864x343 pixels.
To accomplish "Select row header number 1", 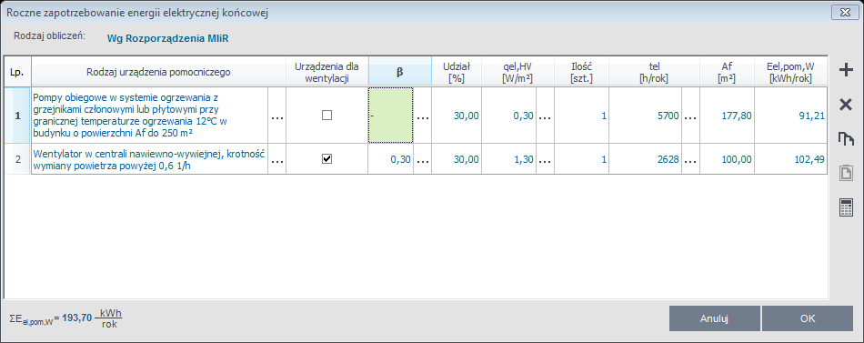I will [17, 116].
